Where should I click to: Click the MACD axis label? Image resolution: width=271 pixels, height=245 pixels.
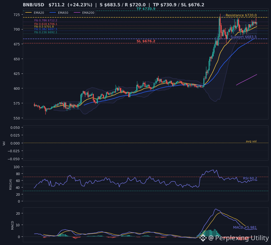[x=12, y=225]
